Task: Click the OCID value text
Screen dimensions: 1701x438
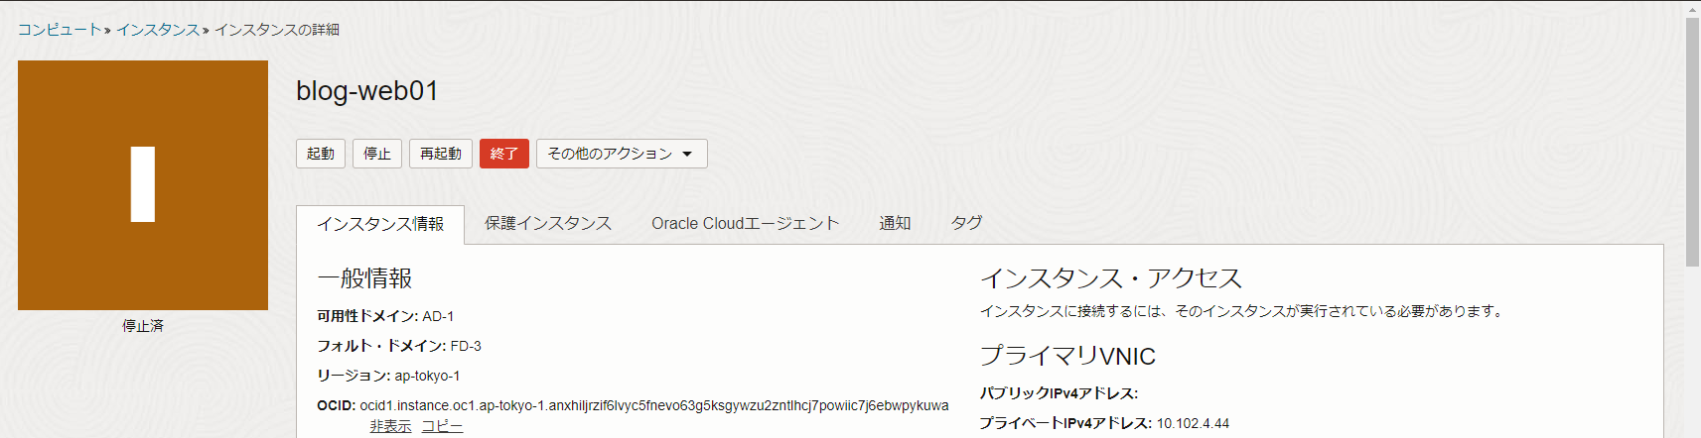Action: pyautogui.click(x=654, y=405)
